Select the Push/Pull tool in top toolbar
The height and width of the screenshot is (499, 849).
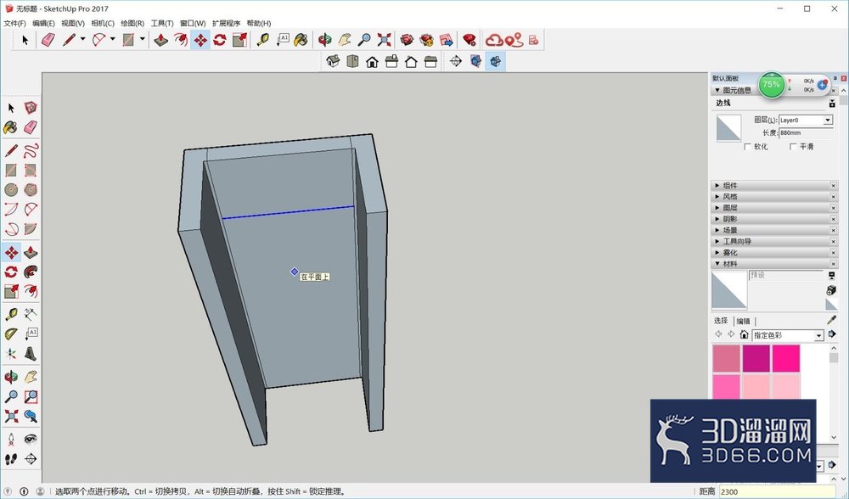coord(160,40)
